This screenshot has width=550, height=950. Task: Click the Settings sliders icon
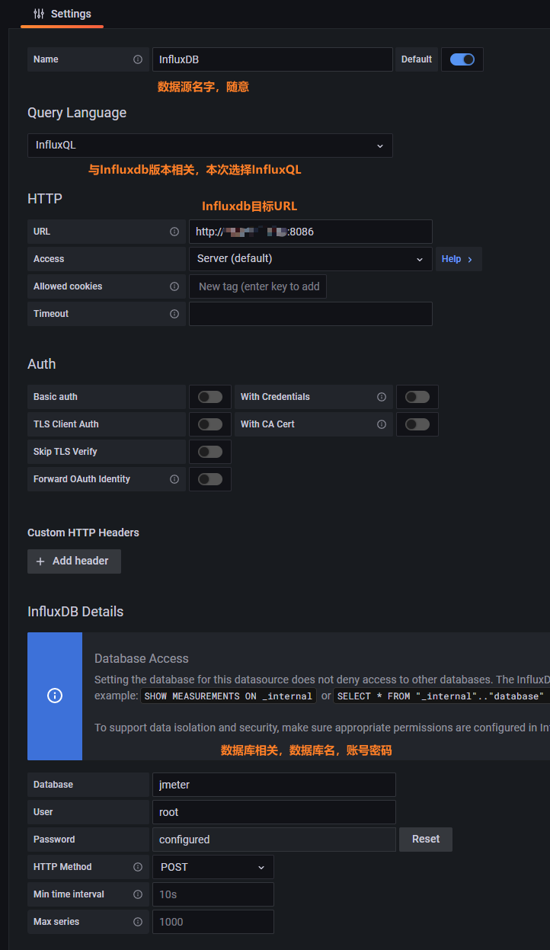click(39, 14)
